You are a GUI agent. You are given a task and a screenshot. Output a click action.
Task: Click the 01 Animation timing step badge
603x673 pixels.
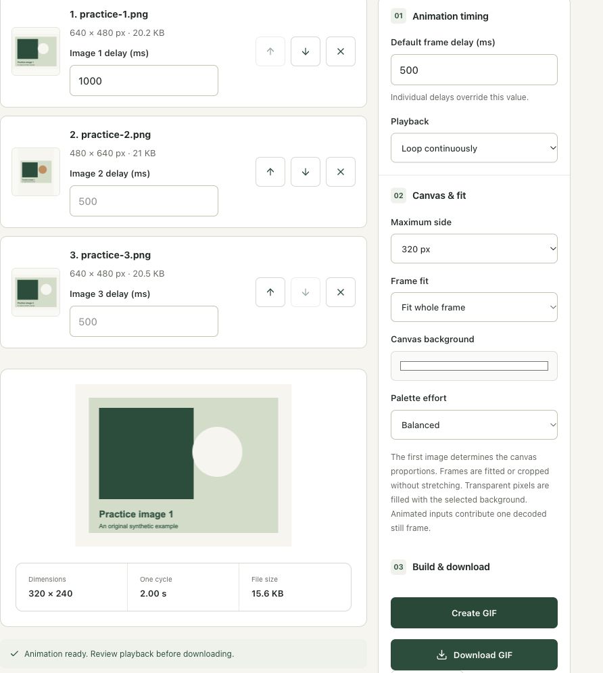click(398, 16)
